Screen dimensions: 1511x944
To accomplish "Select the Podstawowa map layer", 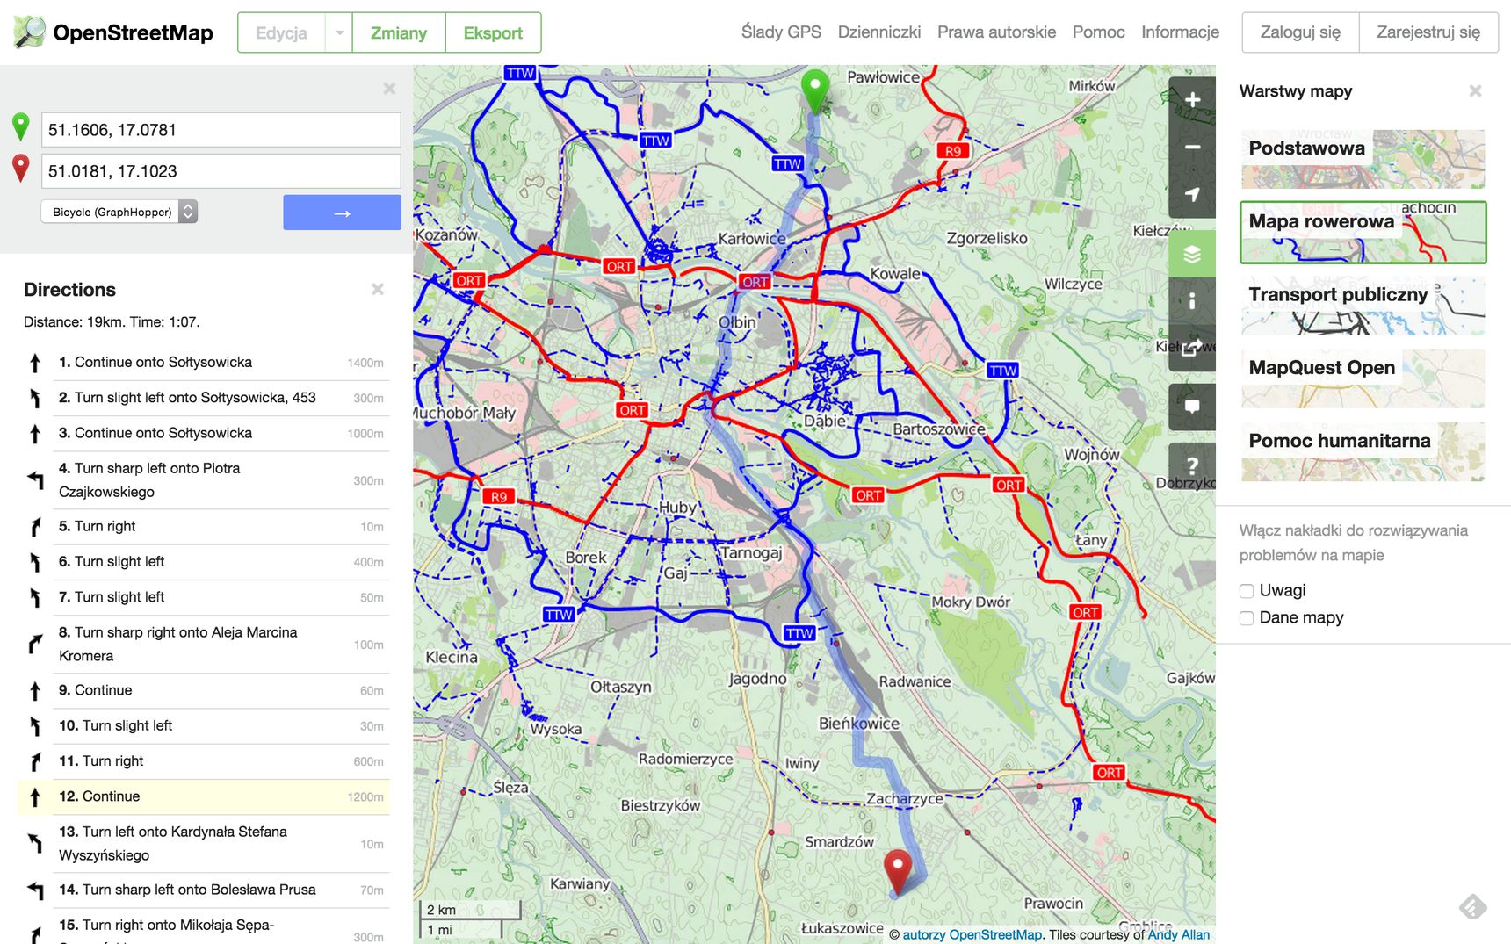I will pos(1363,159).
